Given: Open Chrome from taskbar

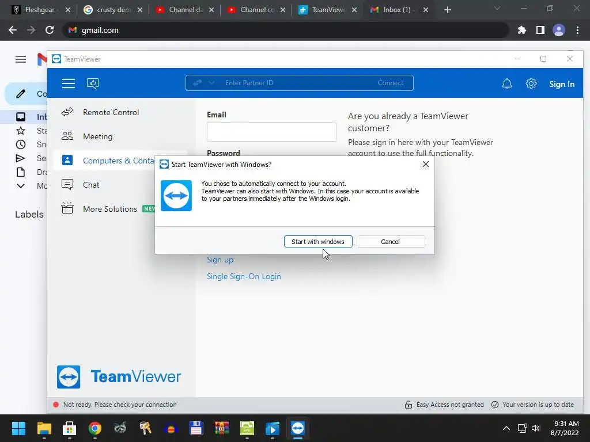Looking at the screenshot, I should click(x=95, y=428).
